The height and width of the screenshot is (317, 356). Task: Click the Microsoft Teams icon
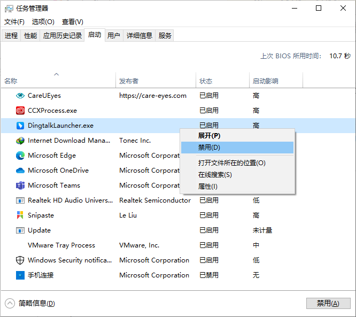click(20, 185)
